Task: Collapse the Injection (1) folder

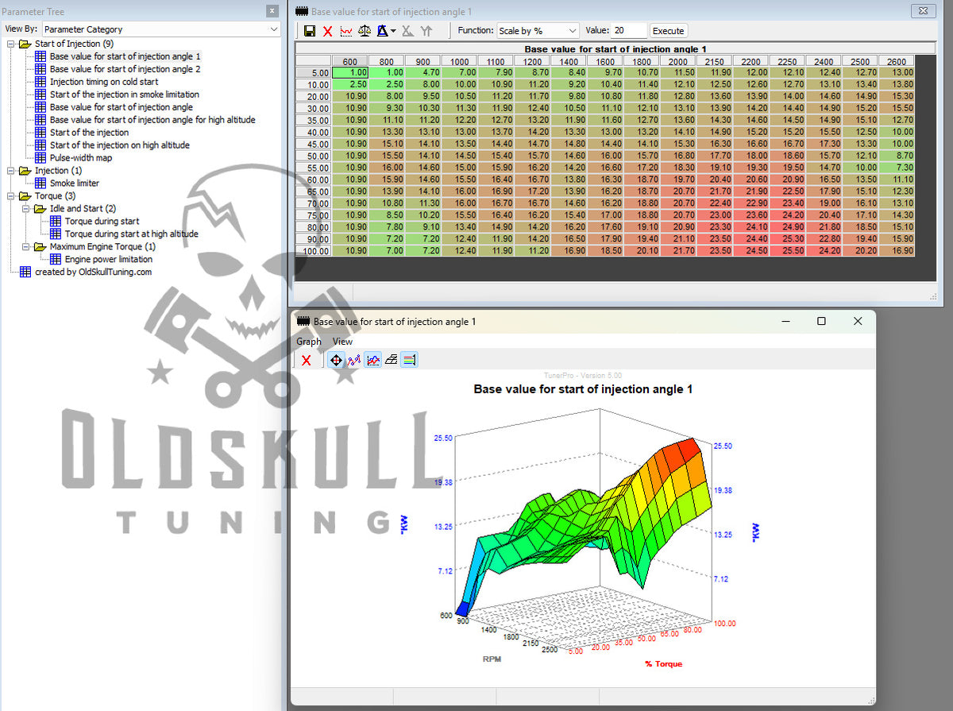Action: (10, 171)
